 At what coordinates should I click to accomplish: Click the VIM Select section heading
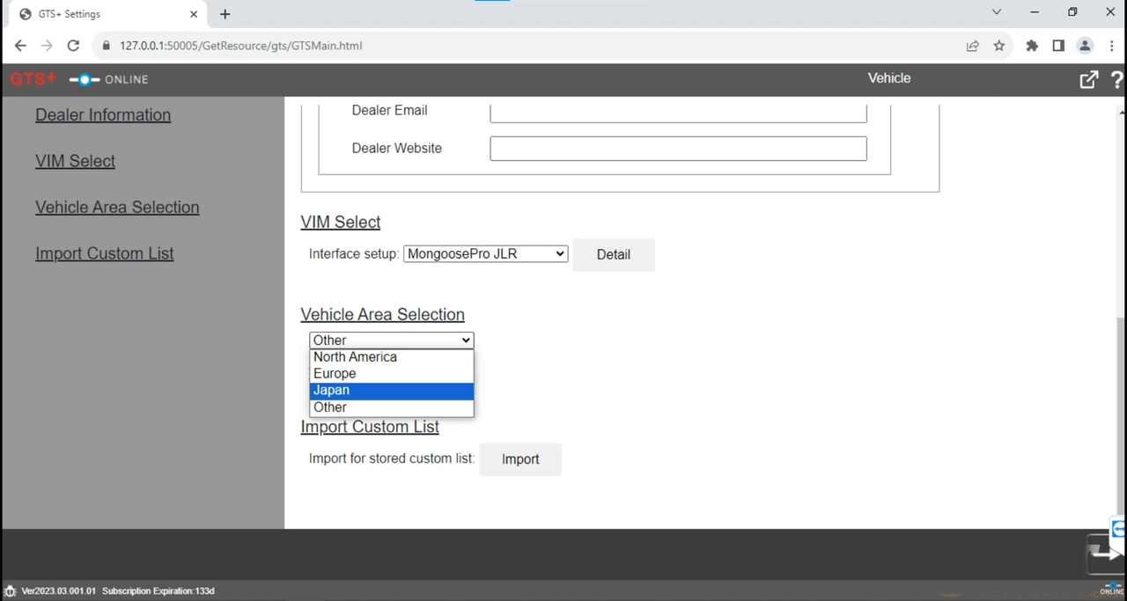pos(341,223)
